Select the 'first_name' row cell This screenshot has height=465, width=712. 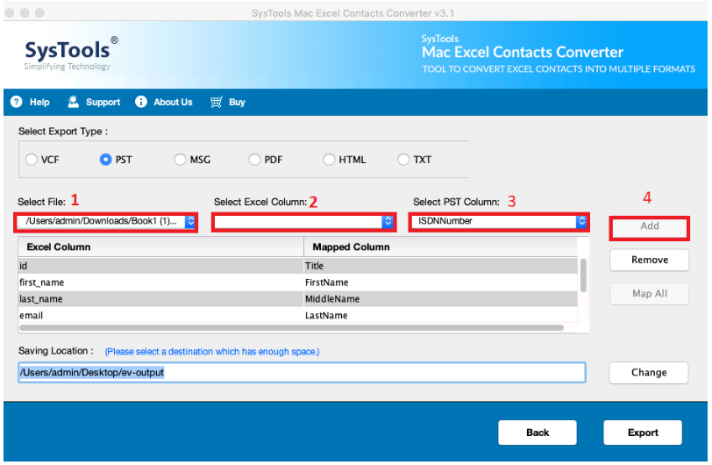point(160,283)
